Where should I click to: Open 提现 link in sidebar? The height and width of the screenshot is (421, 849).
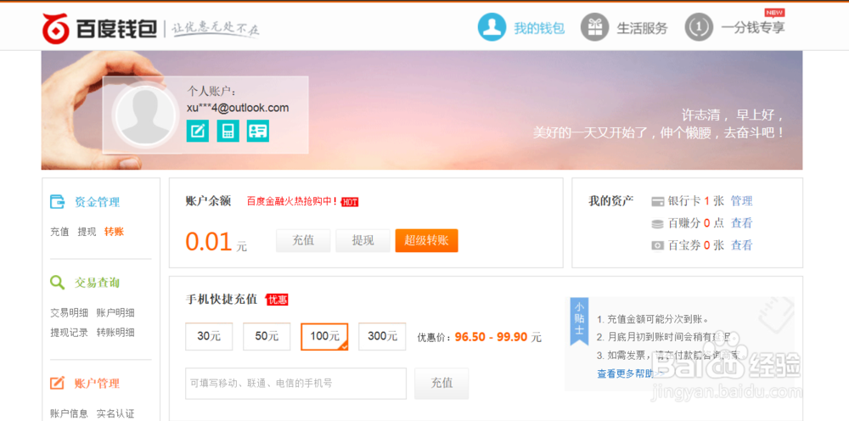(x=87, y=232)
